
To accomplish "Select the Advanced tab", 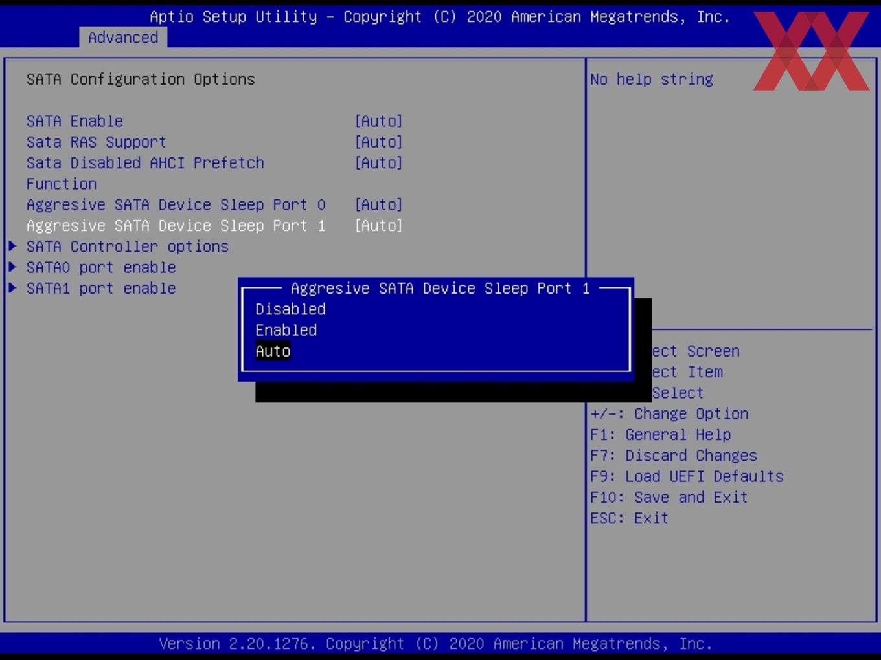I will pyautogui.click(x=123, y=38).
